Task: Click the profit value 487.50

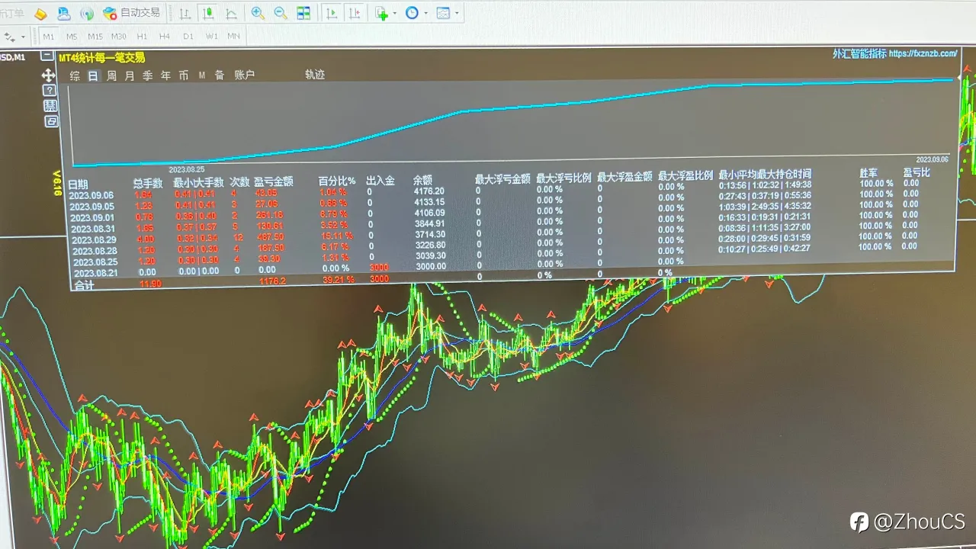Action: pos(271,237)
